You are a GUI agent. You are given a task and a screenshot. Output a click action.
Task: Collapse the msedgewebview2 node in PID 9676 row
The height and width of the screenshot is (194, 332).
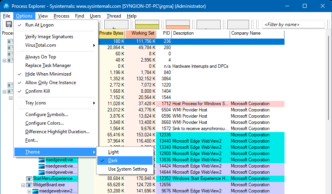coord(29,191)
